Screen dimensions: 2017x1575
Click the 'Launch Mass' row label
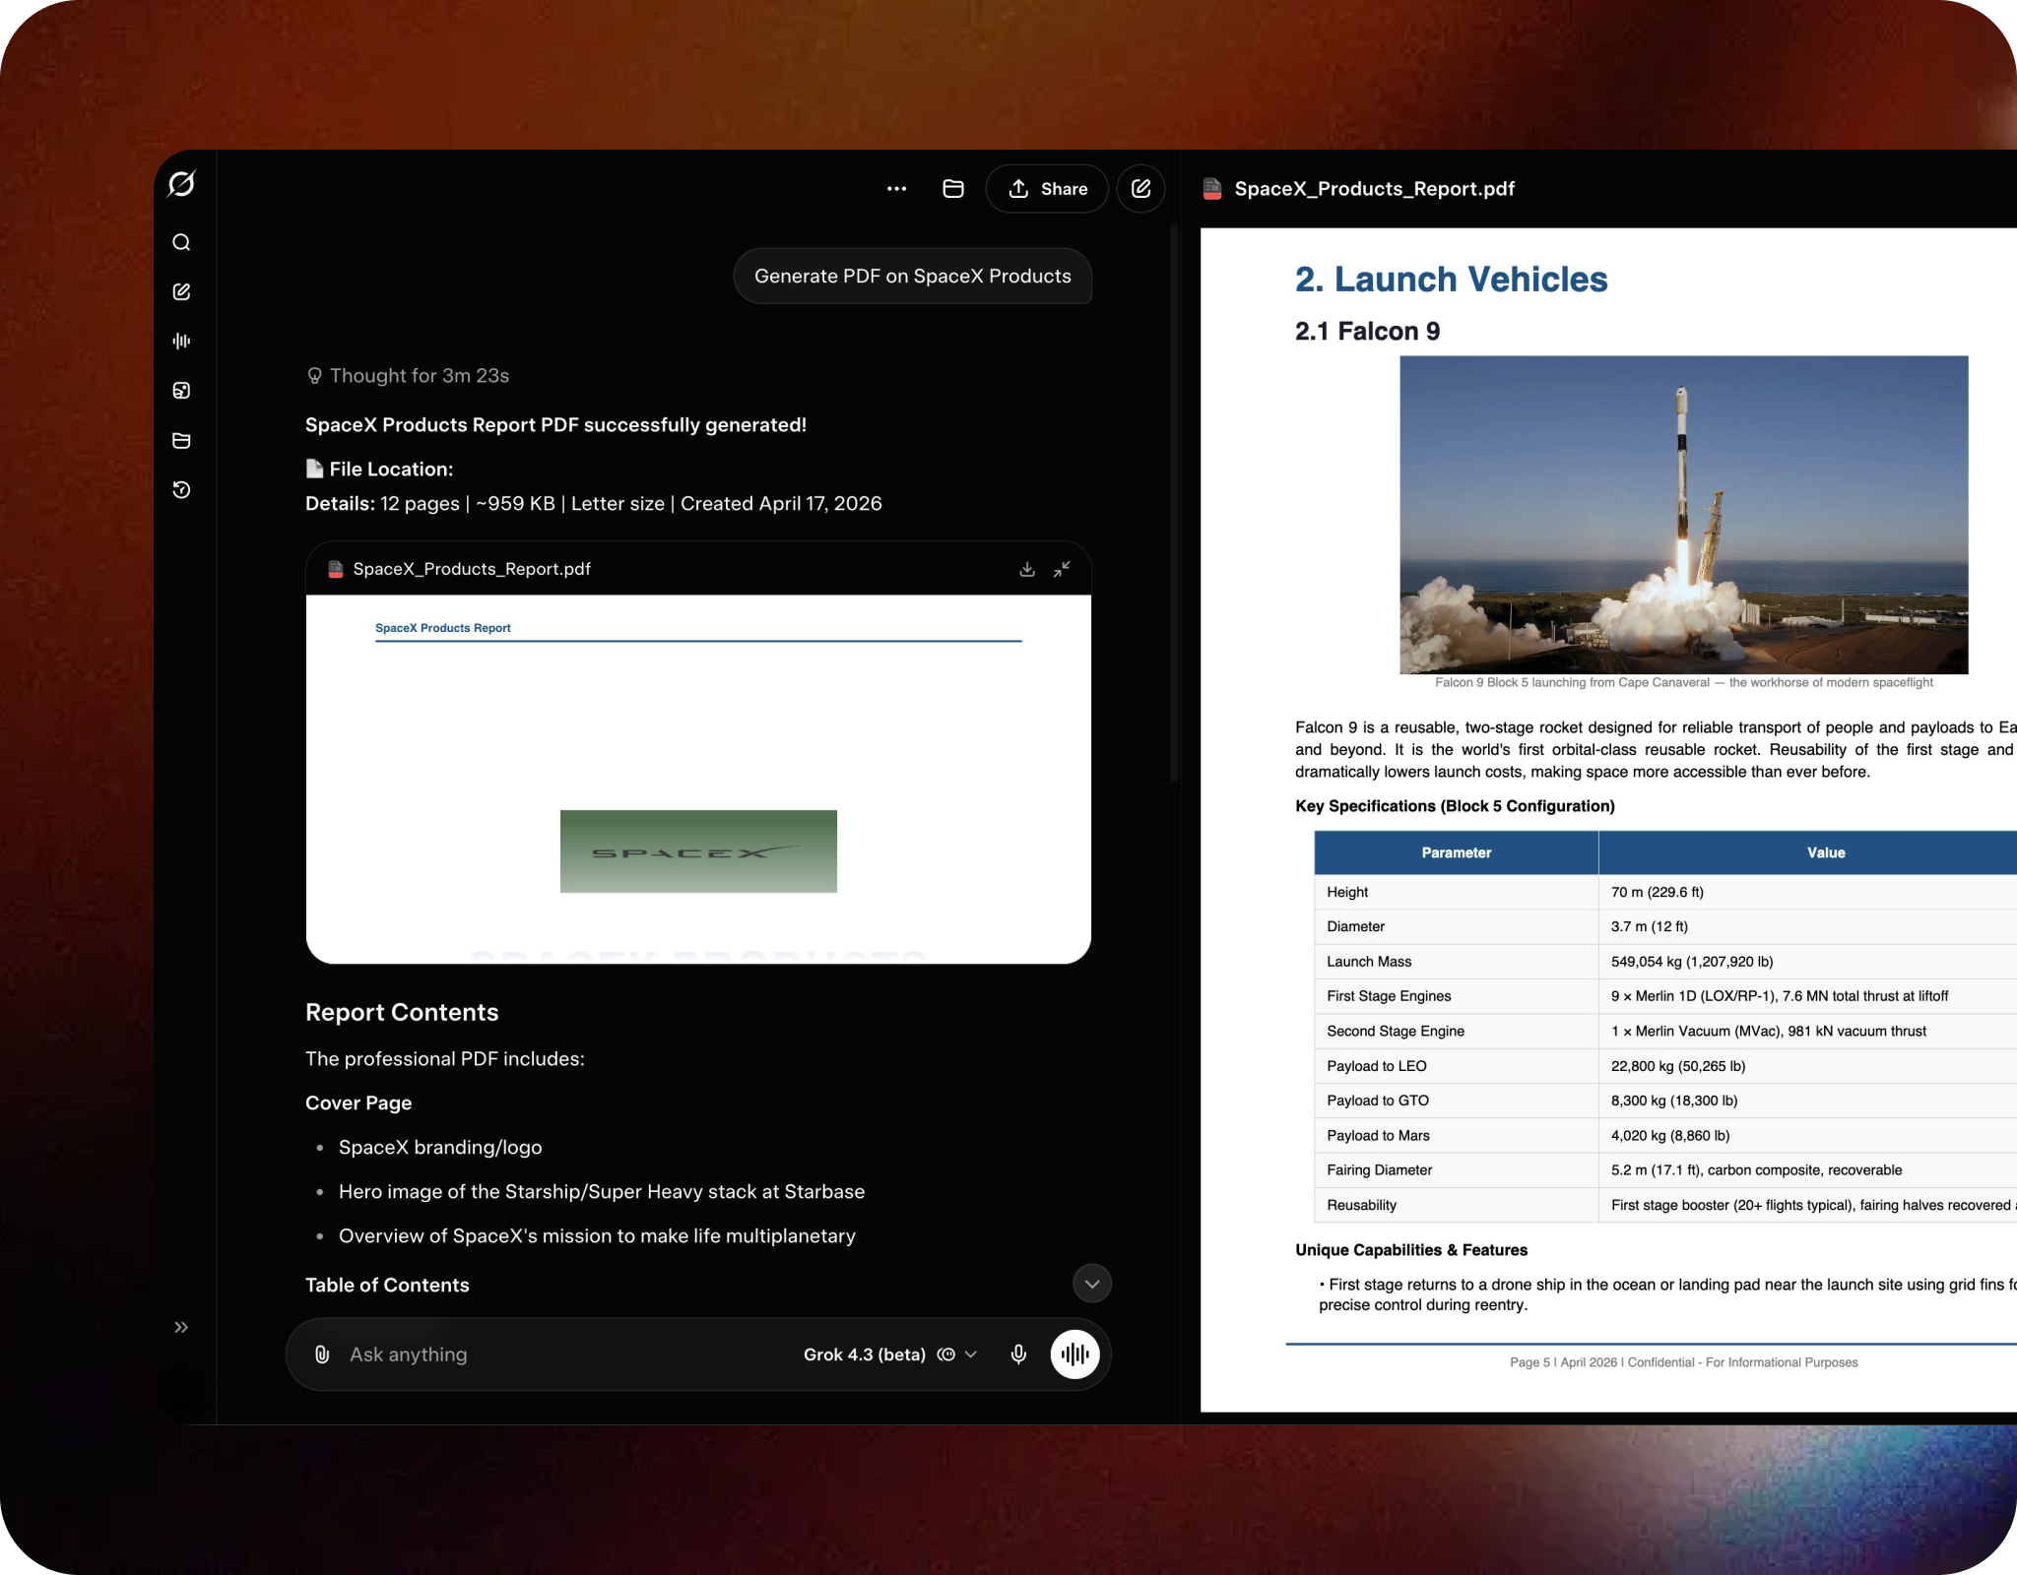1369,962
